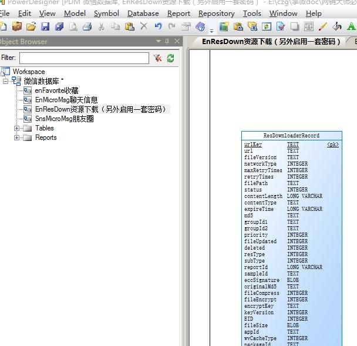Open the Model menu
The width and height of the screenshot is (357, 346).
coord(75,14)
